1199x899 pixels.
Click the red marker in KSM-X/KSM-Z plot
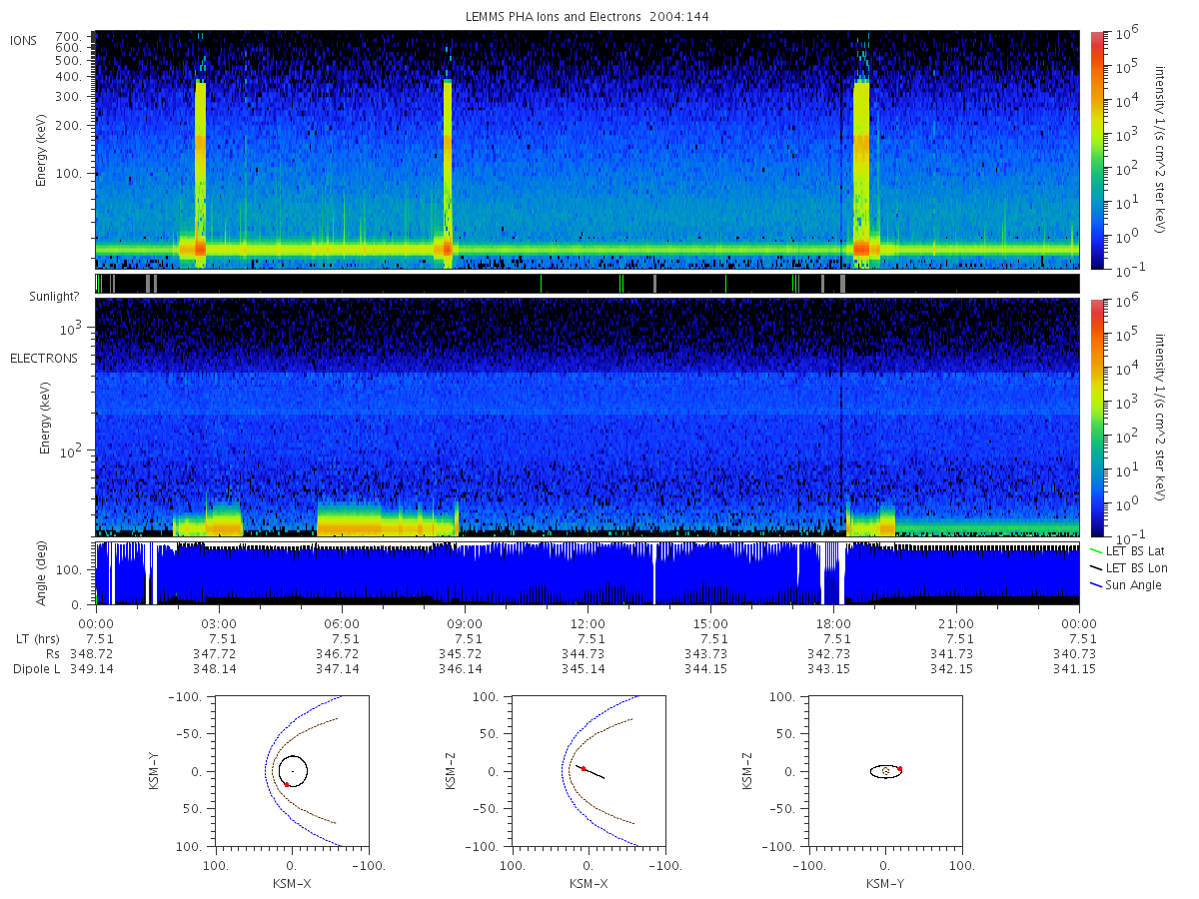click(583, 769)
